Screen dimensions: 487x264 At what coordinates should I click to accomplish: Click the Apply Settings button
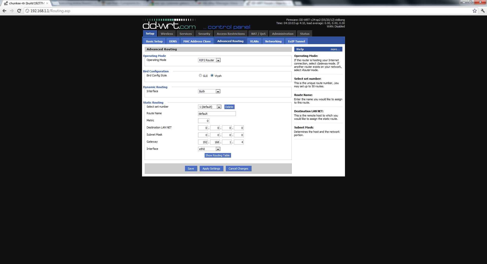[211, 169]
